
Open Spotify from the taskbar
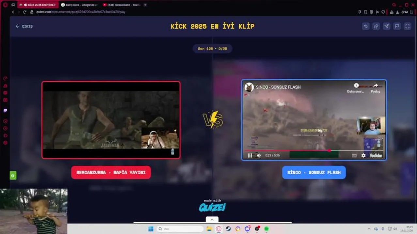[267, 229]
